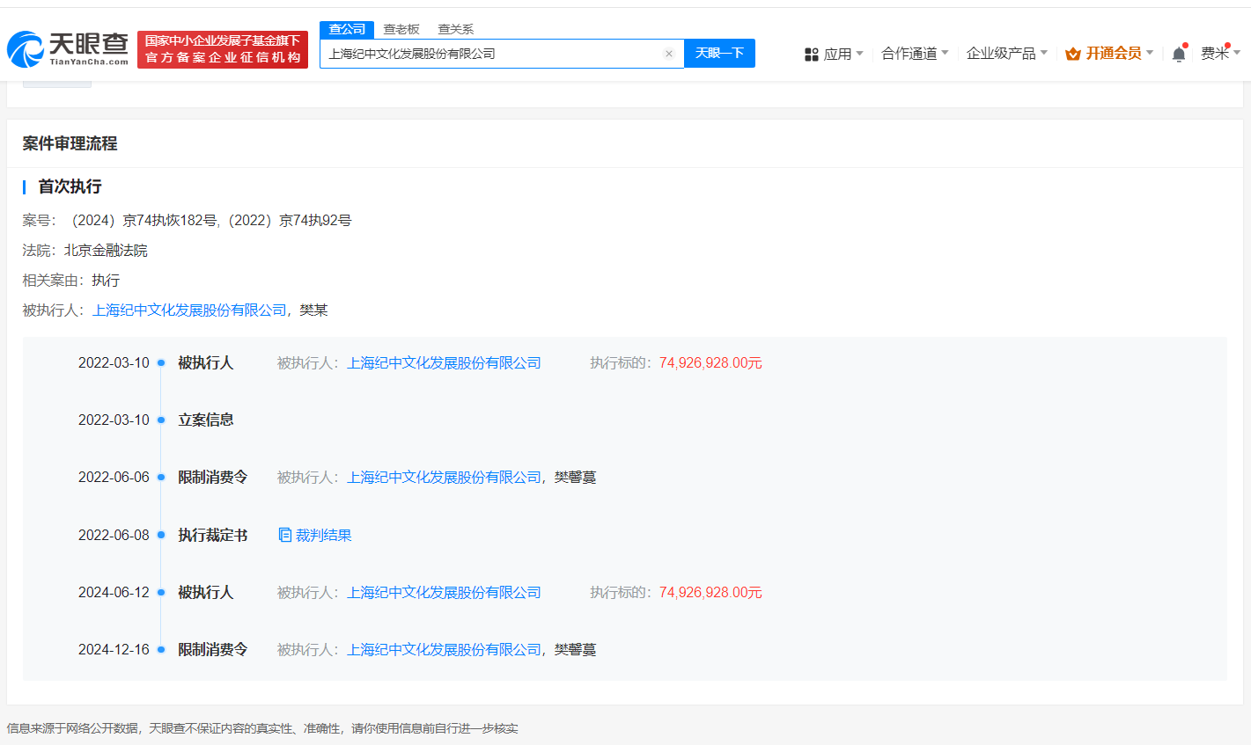Image resolution: width=1251 pixels, height=745 pixels.
Task: Open the 费米 user account menu
Action: coord(1221,54)
